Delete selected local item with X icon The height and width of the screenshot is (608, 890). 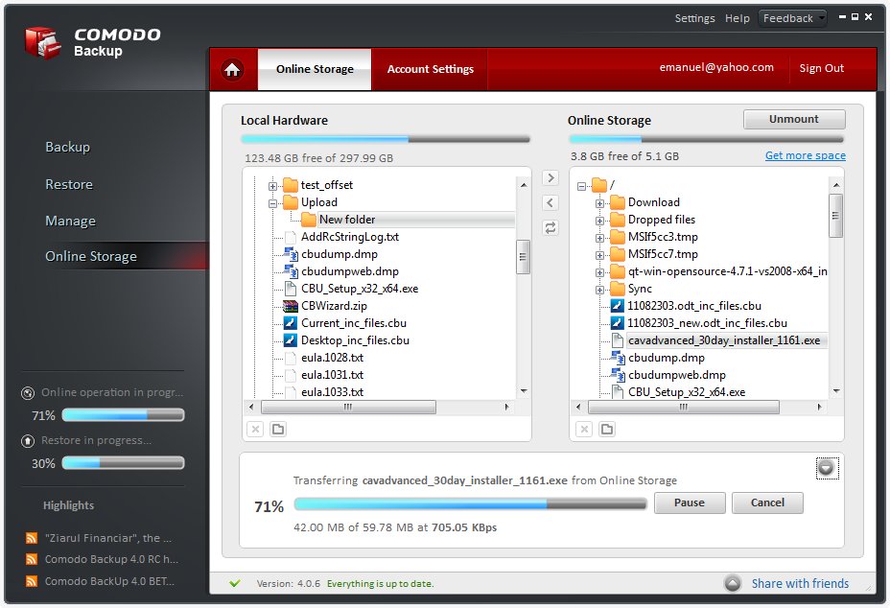255,430
